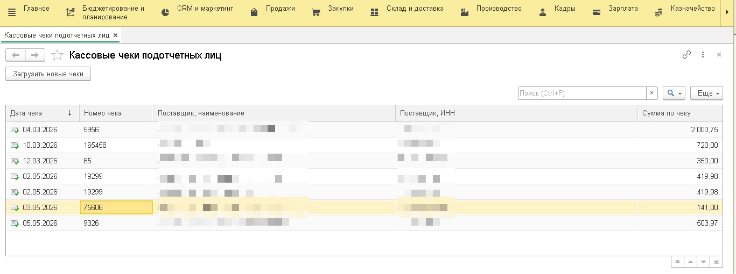Select amount 720,00
This screenshot has width=736, height=274.
point(707,145)
